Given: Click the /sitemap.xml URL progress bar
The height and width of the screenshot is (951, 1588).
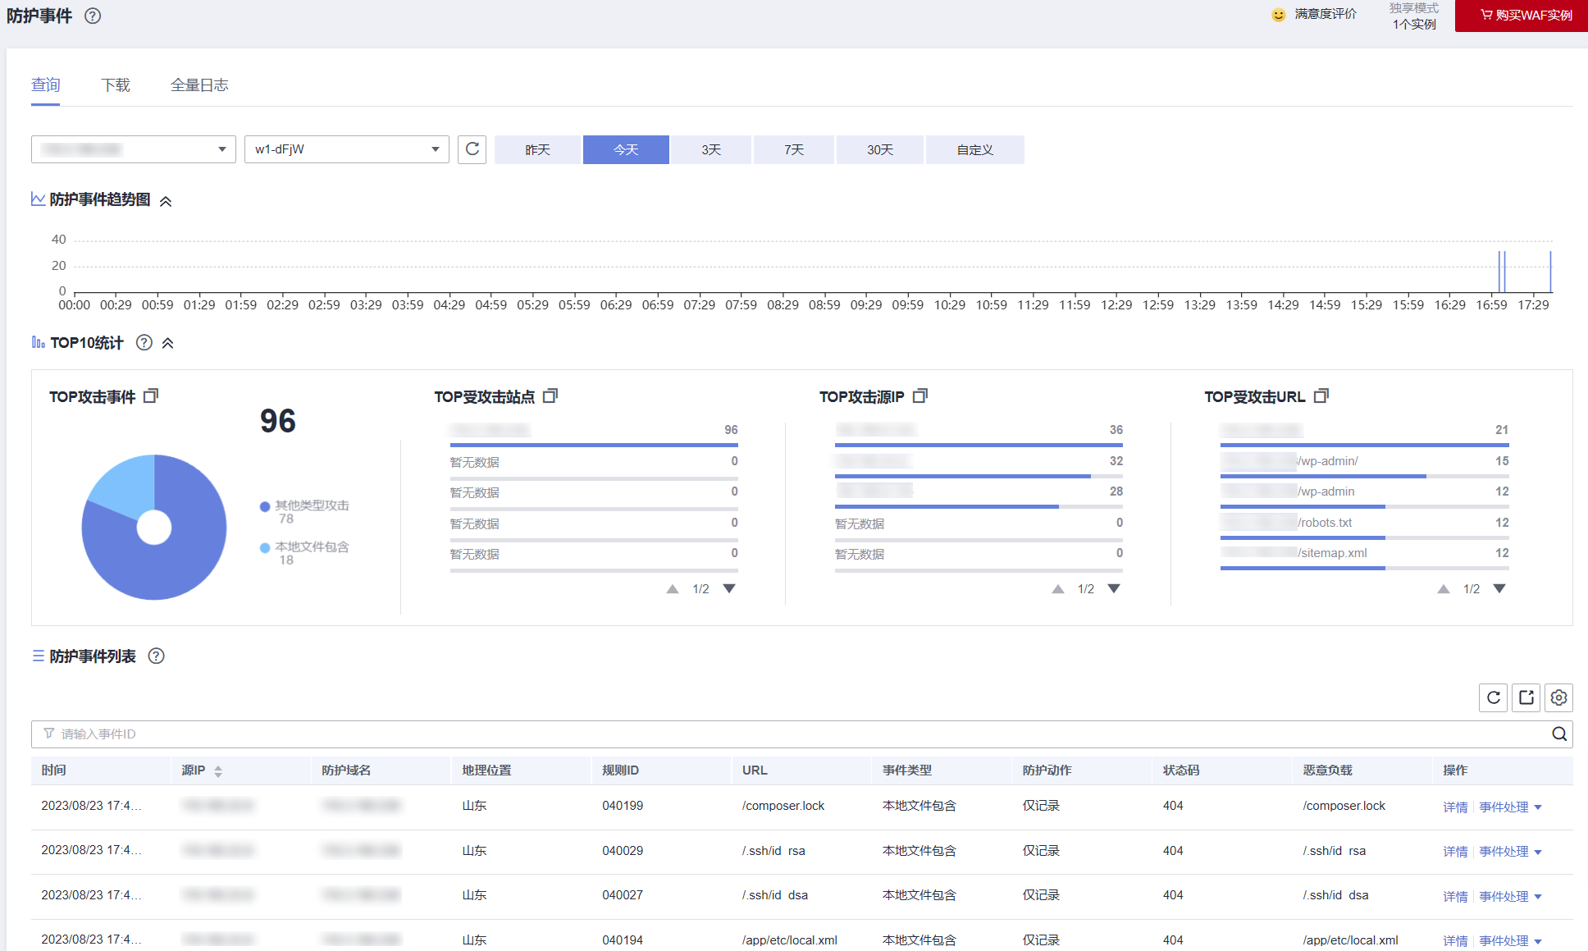Looking at the screenshot, I should point(1365,568).
